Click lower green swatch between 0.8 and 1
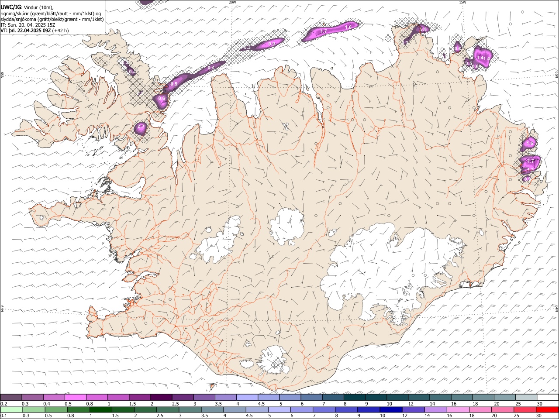Image resolution: width=559 pixels, height=419 pixels. pyautogui.click(x=78, y=409)
